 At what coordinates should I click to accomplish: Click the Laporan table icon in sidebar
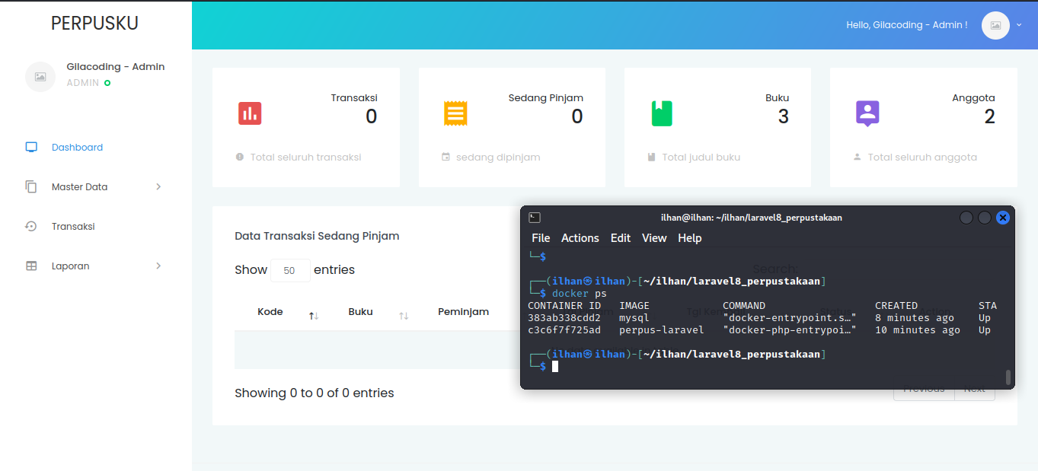pyautogui.click(x=31, y=266)
